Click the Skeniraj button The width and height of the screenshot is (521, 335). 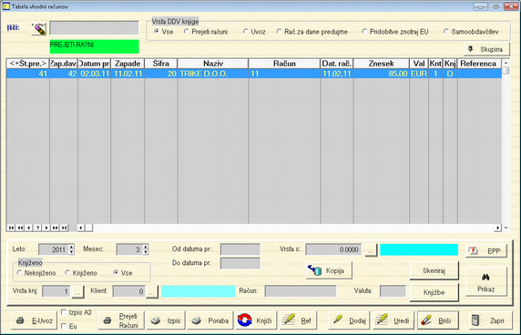click(x=434, y=270)
